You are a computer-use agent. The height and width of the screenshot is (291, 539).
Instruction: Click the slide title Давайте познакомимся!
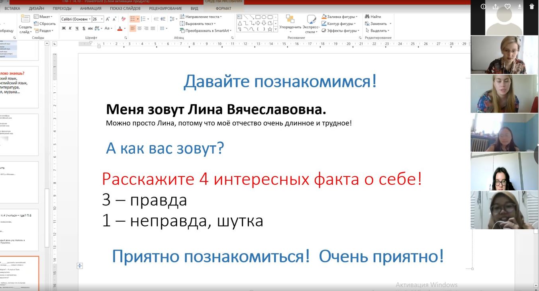pyautogui.click(x=280, y=82)
